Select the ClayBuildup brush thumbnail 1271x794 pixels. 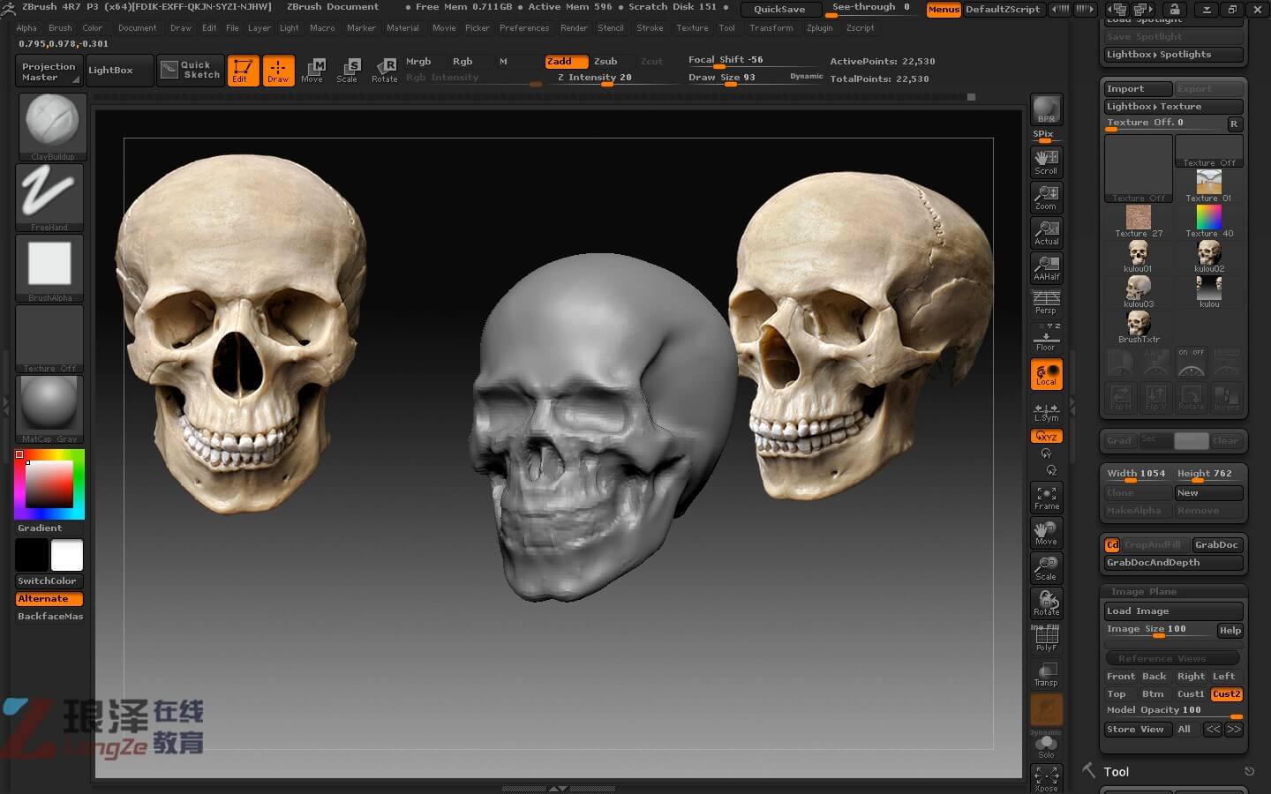click(x=52, y=124)
